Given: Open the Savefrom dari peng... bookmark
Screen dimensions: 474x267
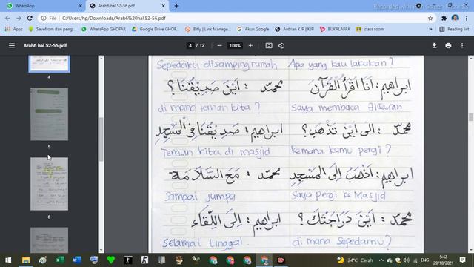Looking at the screenshot, I should point(52,29).
